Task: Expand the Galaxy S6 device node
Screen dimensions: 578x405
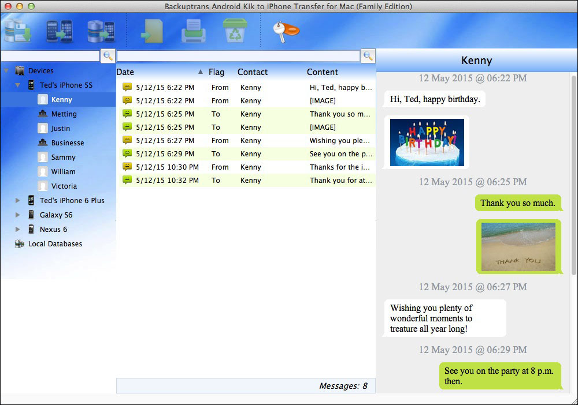Action: tap(18, 215)
